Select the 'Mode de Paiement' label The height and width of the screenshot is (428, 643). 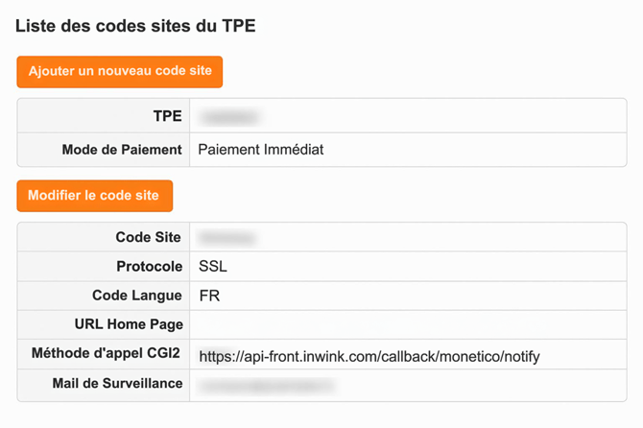pos(122,150)
